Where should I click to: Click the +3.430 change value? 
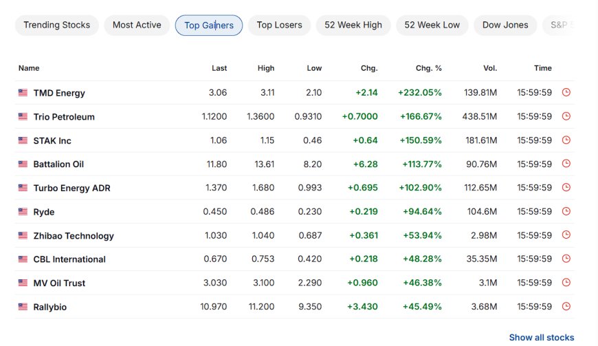[362, 306]
